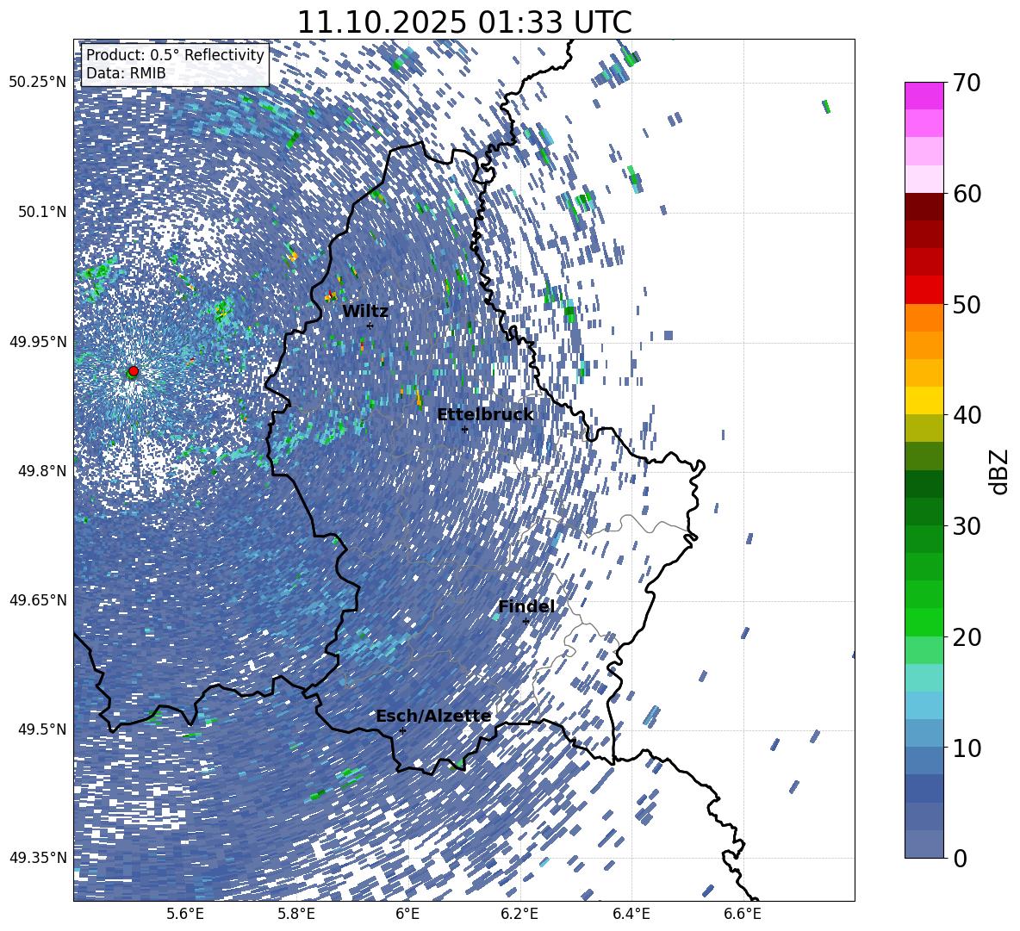Pick the dark green swatch near 35

coord(924,484)
